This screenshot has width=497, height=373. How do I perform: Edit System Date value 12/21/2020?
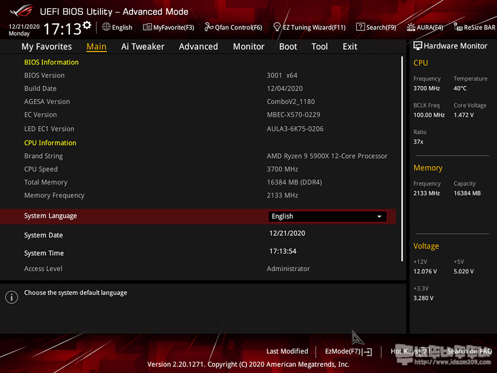click(287, 233)
